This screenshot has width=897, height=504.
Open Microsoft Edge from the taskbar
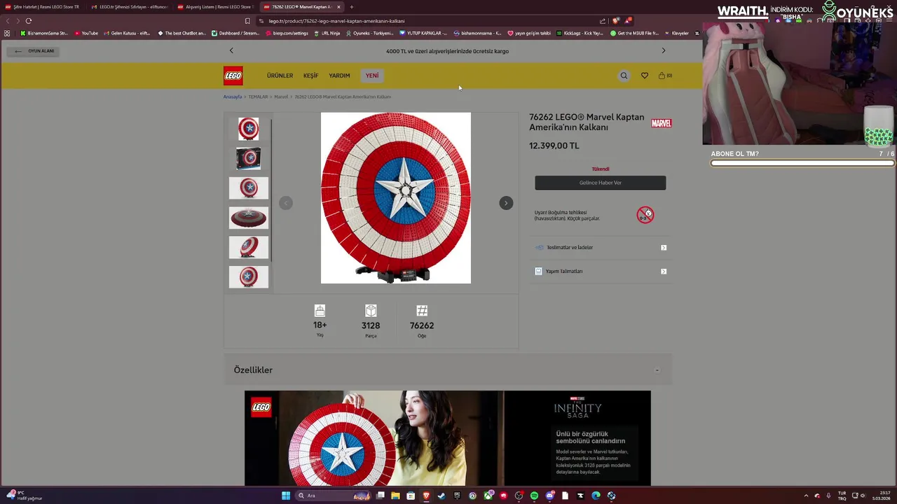tap(596, 496)
